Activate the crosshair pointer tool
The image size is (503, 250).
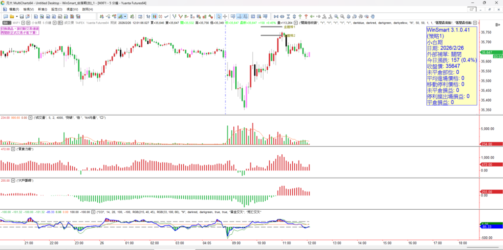(x=225, y=16)
